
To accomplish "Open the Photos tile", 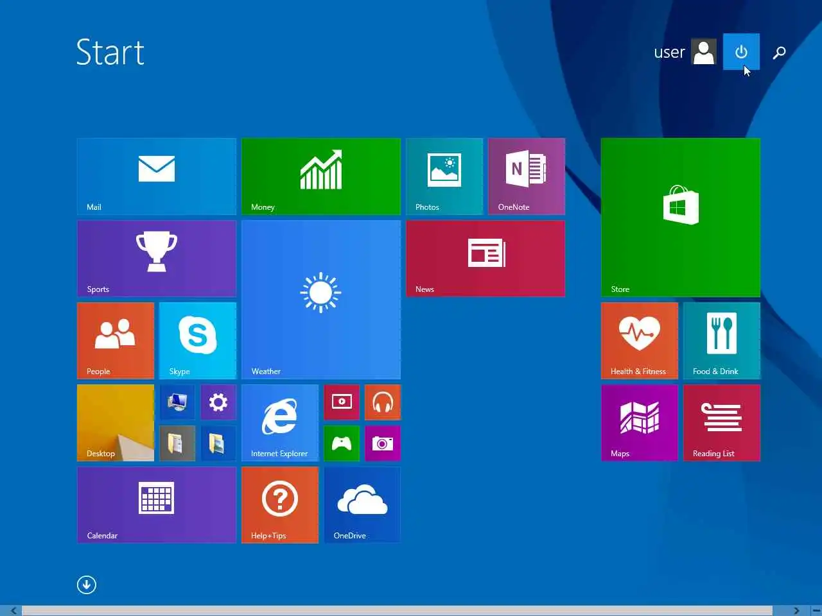I will tap(444, 176).
